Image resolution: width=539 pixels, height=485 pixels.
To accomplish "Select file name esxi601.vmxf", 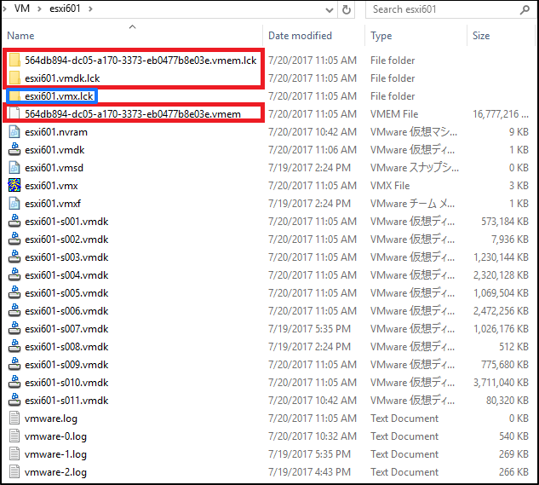I will pos(53,204).
